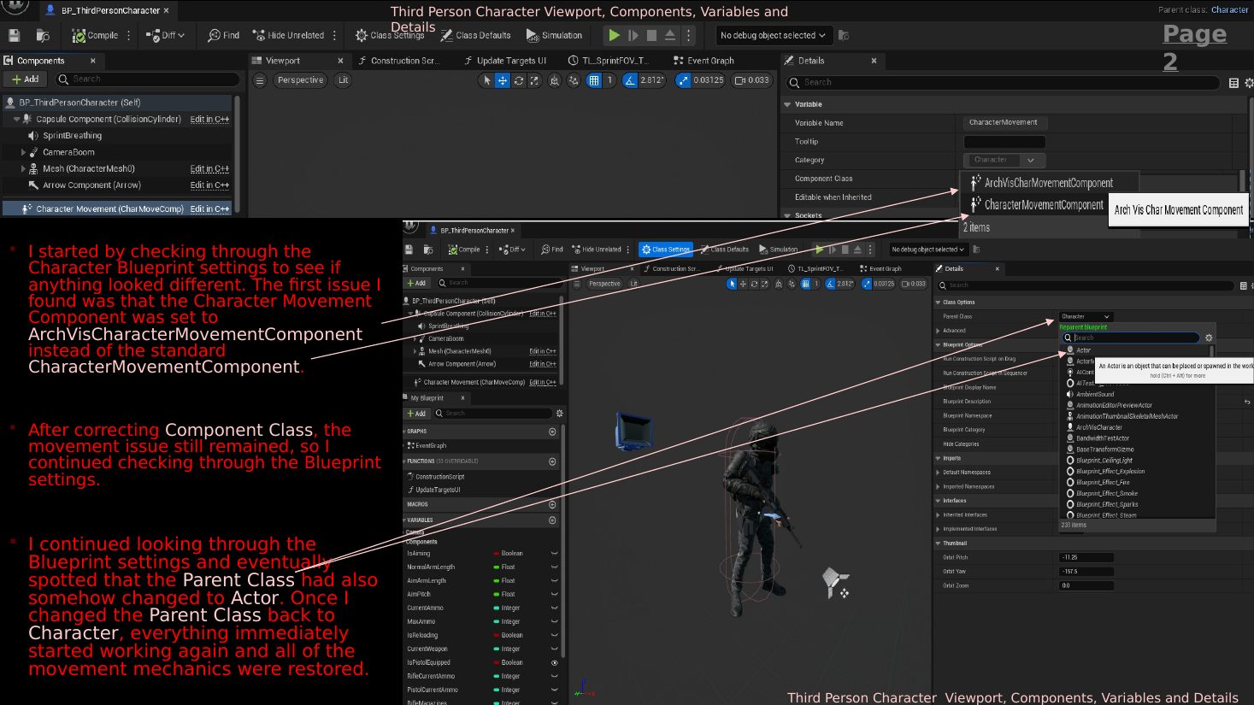Click the Stop button in upper toolbar

pyautogui.click(x=651, y=35)
